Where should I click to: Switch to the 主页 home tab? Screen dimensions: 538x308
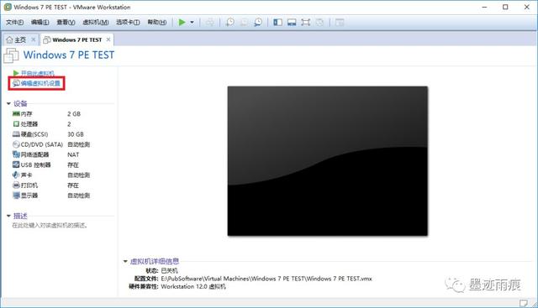[x=17, y=39]
